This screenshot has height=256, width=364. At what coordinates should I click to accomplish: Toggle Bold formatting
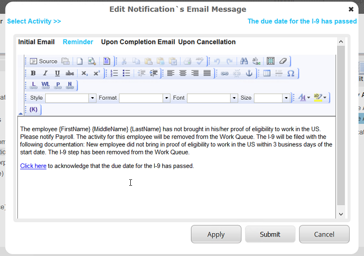33,74
